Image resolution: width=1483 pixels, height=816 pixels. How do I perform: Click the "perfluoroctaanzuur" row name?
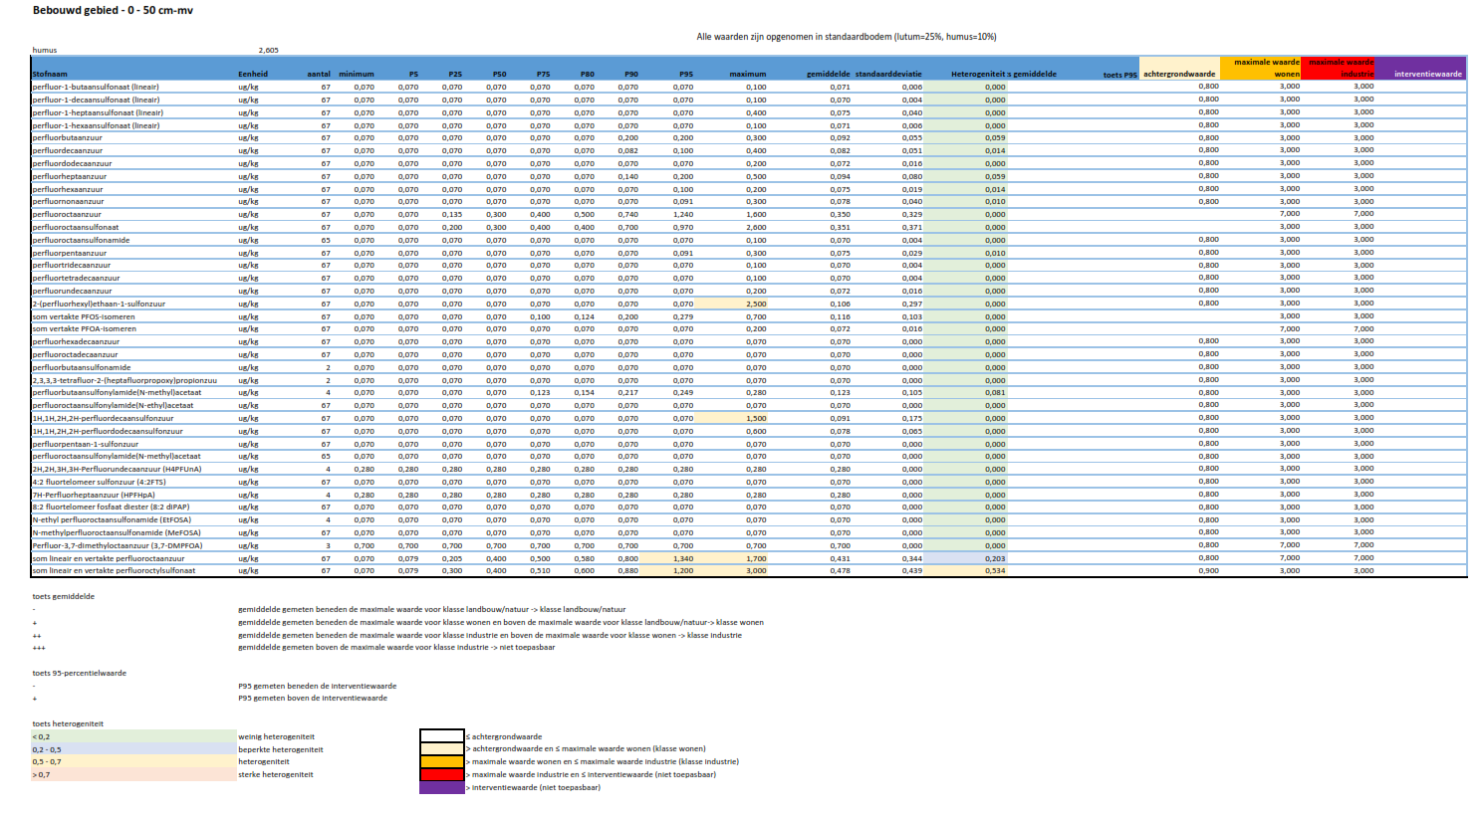click(67, 214)
